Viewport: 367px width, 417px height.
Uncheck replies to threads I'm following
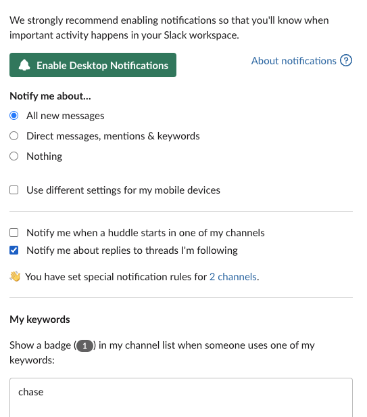coord(14,250)
